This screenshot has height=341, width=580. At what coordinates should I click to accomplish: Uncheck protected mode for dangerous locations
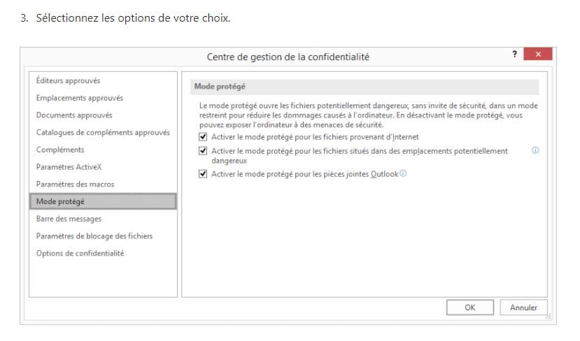[203, 151]
